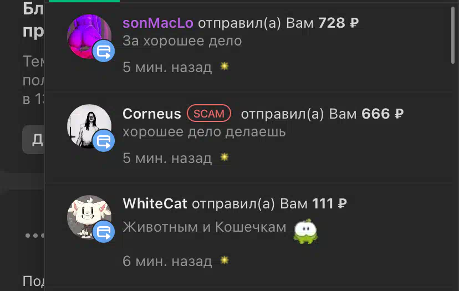Click the red SCAM badge
This screenshot has width=459, height=291.
(209, 113)
